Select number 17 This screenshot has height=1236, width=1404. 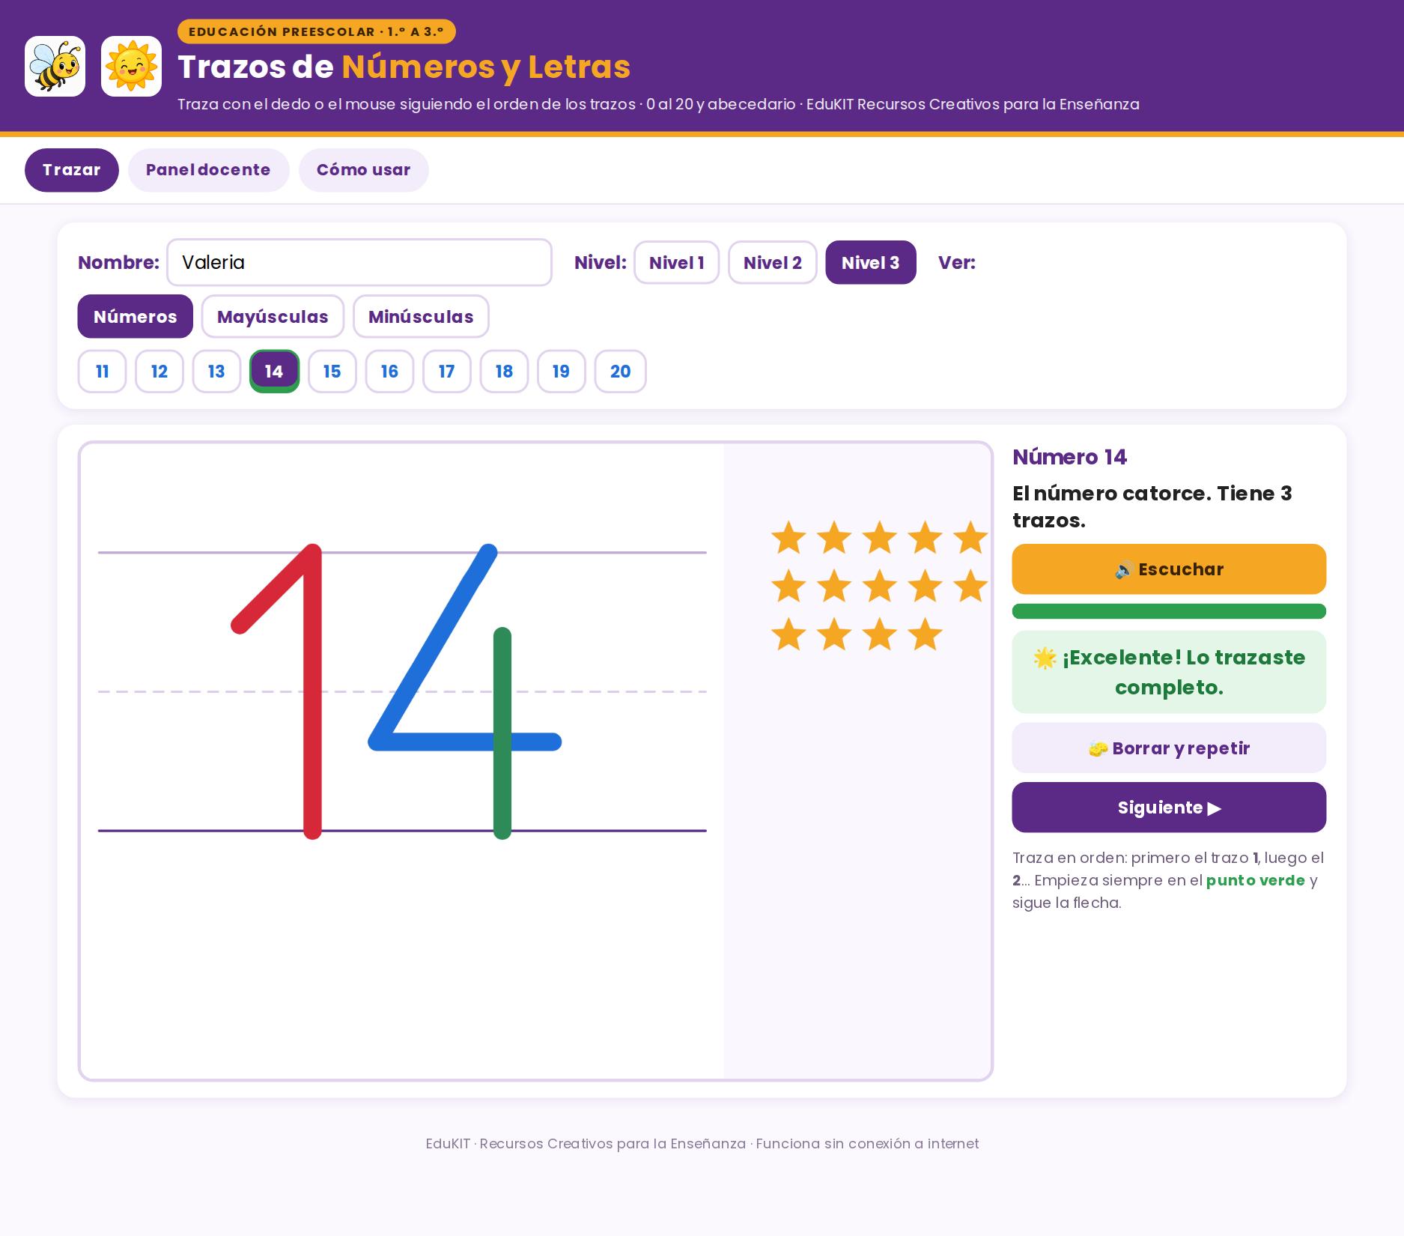447,372
